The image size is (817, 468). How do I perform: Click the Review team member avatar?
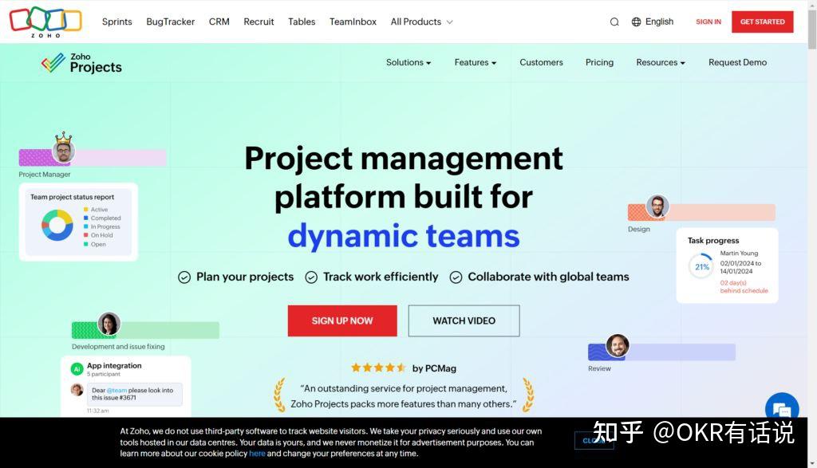(x=618, y=346)
